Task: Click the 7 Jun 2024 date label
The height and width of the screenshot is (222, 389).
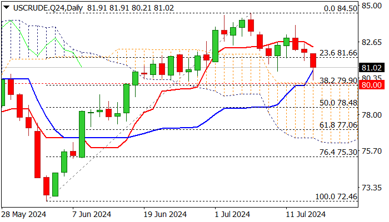Action: (x=92, y=214)
